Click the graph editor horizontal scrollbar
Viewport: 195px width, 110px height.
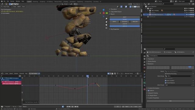[x=82, y=104]
